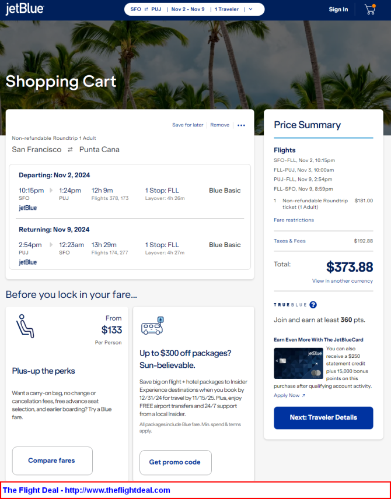Image resolution: width=391 pixels, height=499 pixels.
Task: Click View in another currency
Action: [343, 281]
